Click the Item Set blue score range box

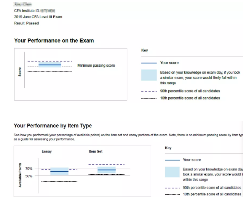point(107,170)
